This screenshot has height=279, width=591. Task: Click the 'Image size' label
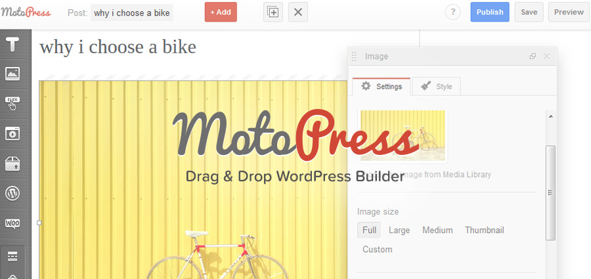(x=378, y=212)
